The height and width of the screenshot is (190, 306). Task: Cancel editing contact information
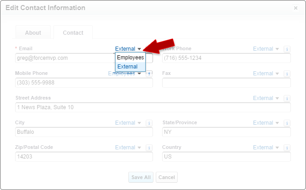pos(166,177)
